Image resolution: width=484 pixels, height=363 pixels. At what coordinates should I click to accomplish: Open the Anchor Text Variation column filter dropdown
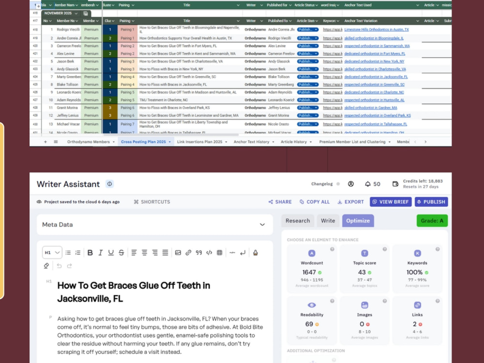click(x=417, y=21)
